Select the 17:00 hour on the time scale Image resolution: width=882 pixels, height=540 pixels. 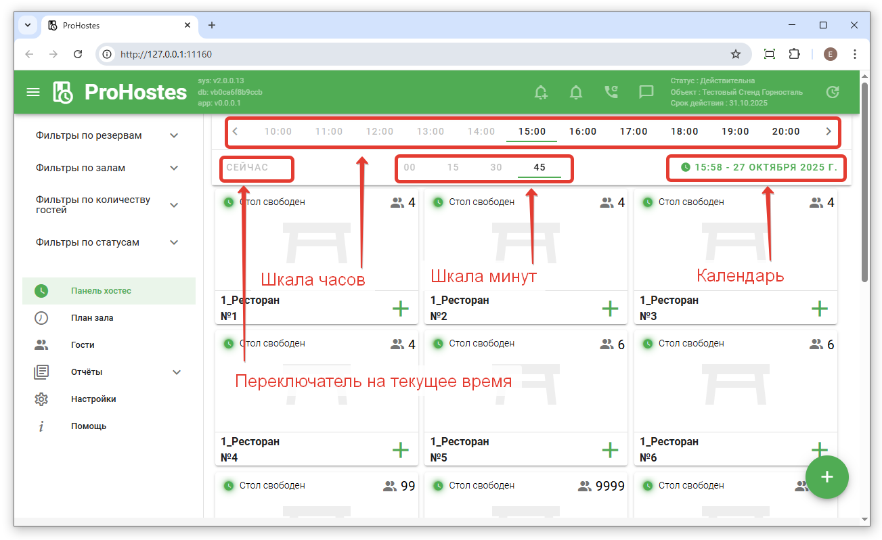(634, 132)
